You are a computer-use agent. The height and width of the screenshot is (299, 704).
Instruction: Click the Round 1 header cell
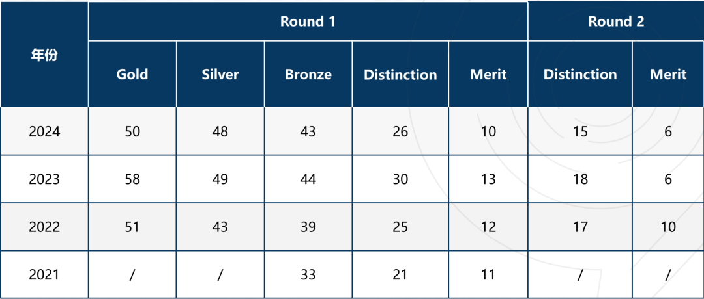click(x=308, y=21)
